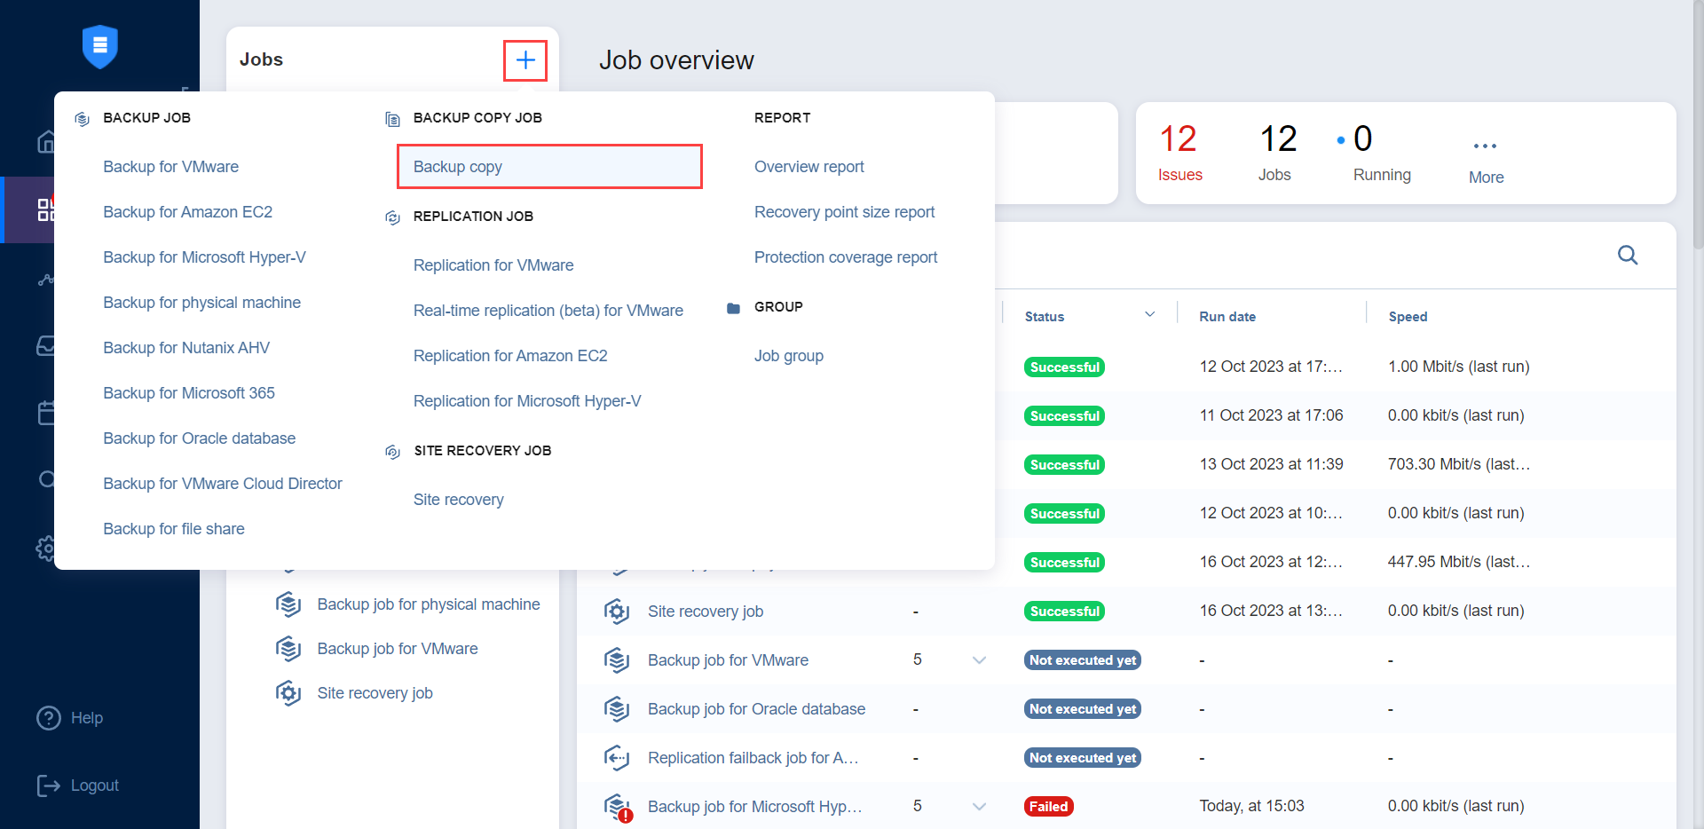Select Backup job for physical machine in list
Screen dimensions: 1704x829
[x=428, y=604]
